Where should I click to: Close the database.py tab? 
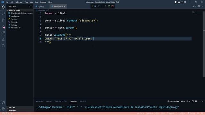(65, 6)
